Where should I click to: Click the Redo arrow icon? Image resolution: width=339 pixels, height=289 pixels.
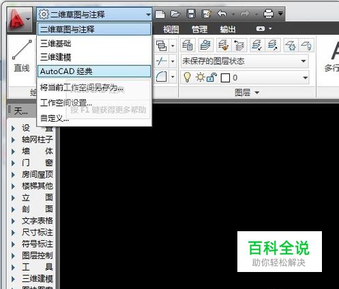pyautogui.click(x=245, y=14)
